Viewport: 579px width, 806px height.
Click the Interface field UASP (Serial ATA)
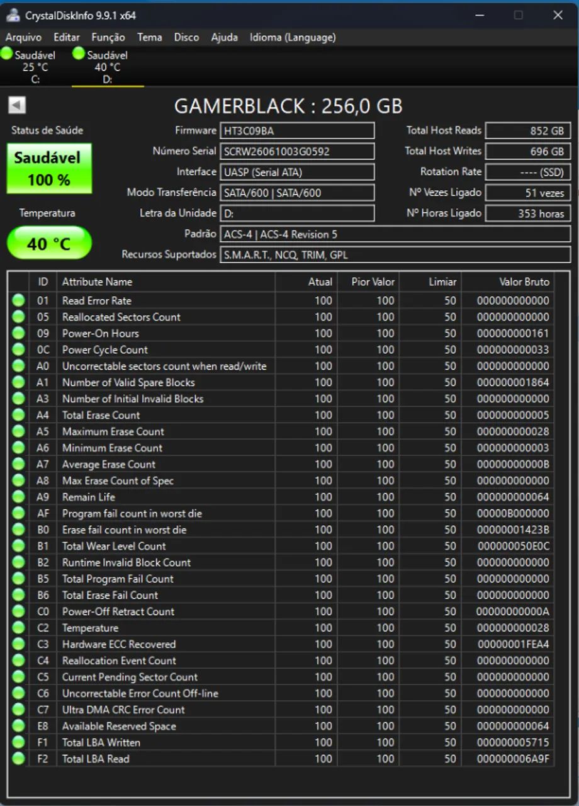tap(297, 172)
